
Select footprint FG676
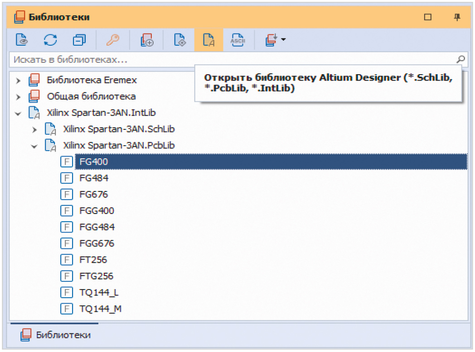pos(94,194)
